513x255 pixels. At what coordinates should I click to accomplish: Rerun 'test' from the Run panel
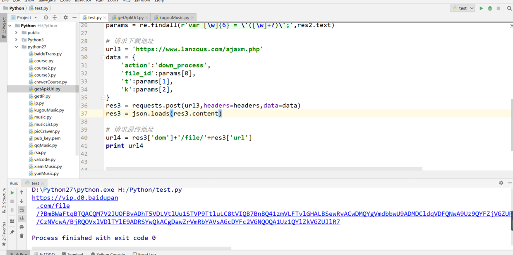pos(12,192)
